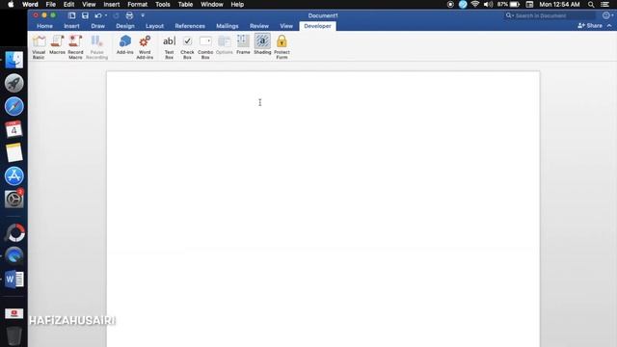
Task: Open the Window menu
Action: (212, 4)
